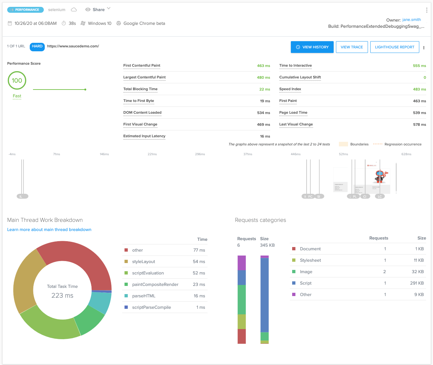Click the View History button
Viewport: 433px width, 365px height.
point(312,47)
